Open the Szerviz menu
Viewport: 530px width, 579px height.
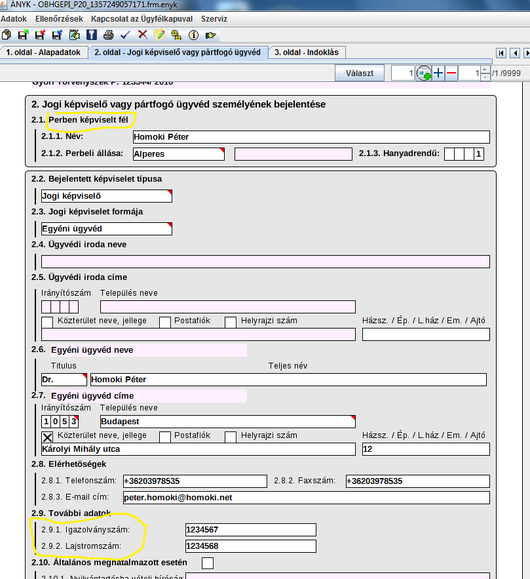214,19
